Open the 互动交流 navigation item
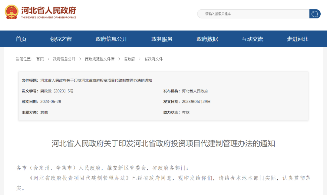 [x=252, y=39]
